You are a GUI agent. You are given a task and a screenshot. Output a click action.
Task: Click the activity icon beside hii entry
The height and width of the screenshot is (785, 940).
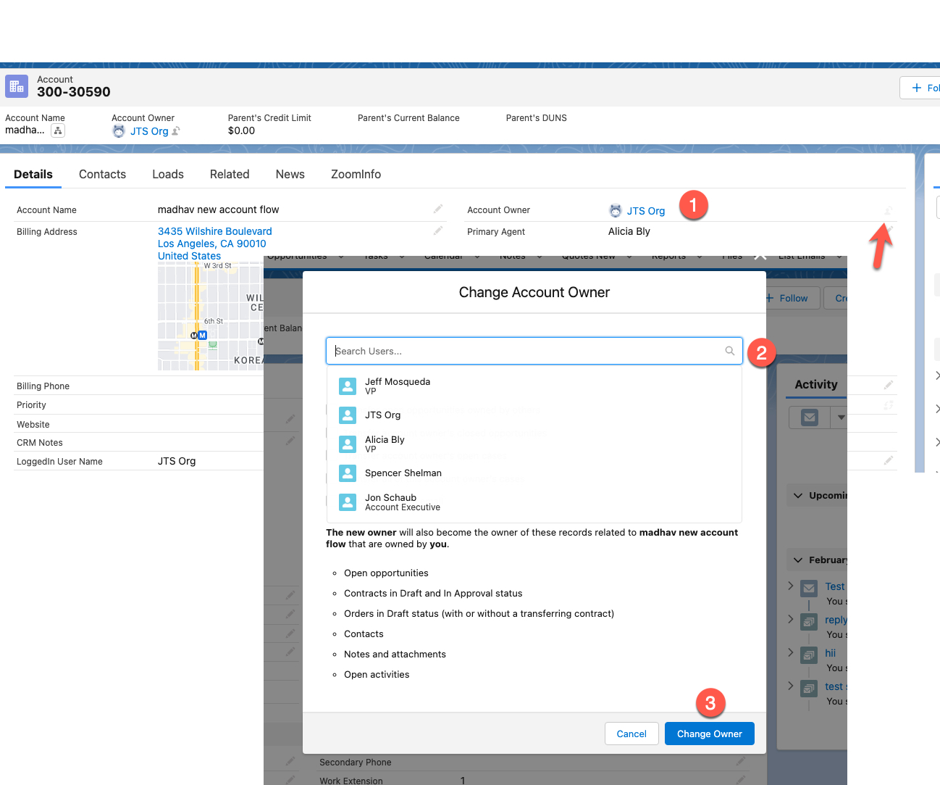pyautogui.click(x=810, y=655)
